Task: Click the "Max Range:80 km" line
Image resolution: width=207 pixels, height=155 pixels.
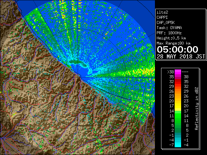Action: click(x=173, y=43)
